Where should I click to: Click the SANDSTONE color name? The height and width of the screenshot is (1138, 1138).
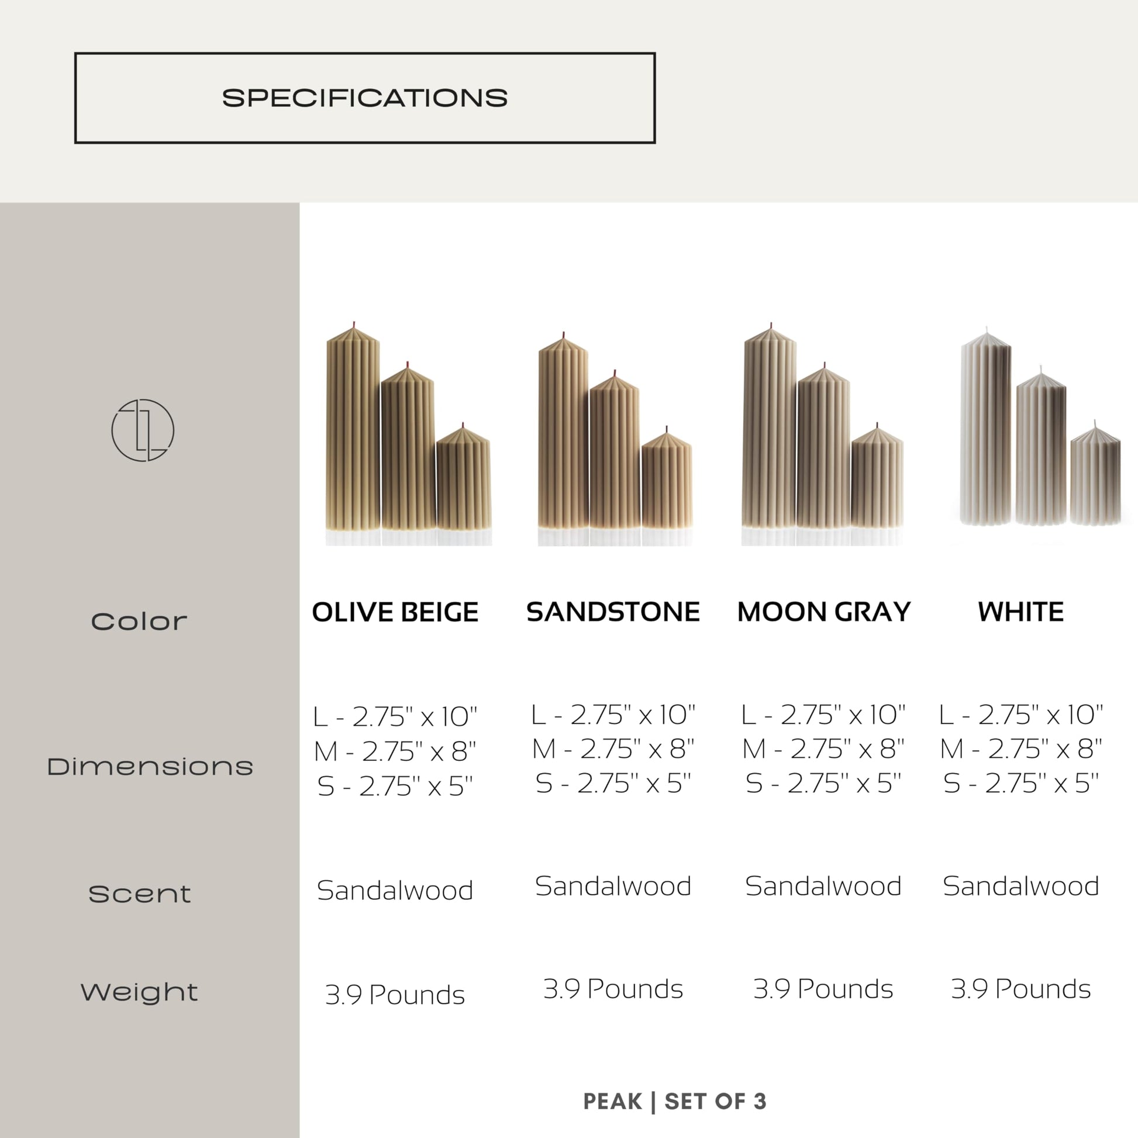click(613, 612)
